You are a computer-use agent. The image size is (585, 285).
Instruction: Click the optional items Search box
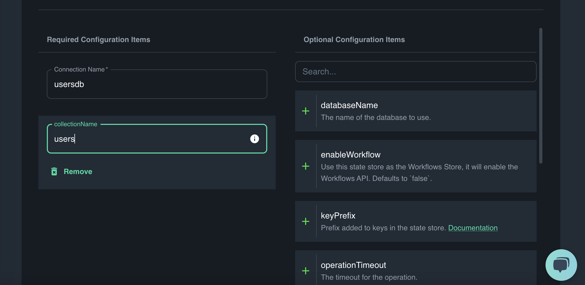(x=416, y=72)
